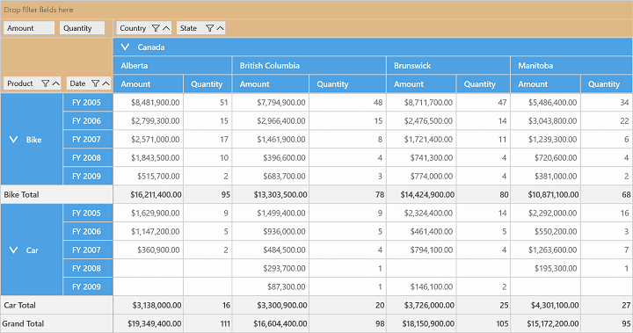Select the Amount header under Alberta
Viewport: 633px width, 333px height.
pyautogui.click(x=149, y=84)
